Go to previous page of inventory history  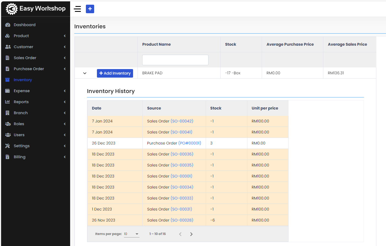pyautogui.click(x=180, y=234)
